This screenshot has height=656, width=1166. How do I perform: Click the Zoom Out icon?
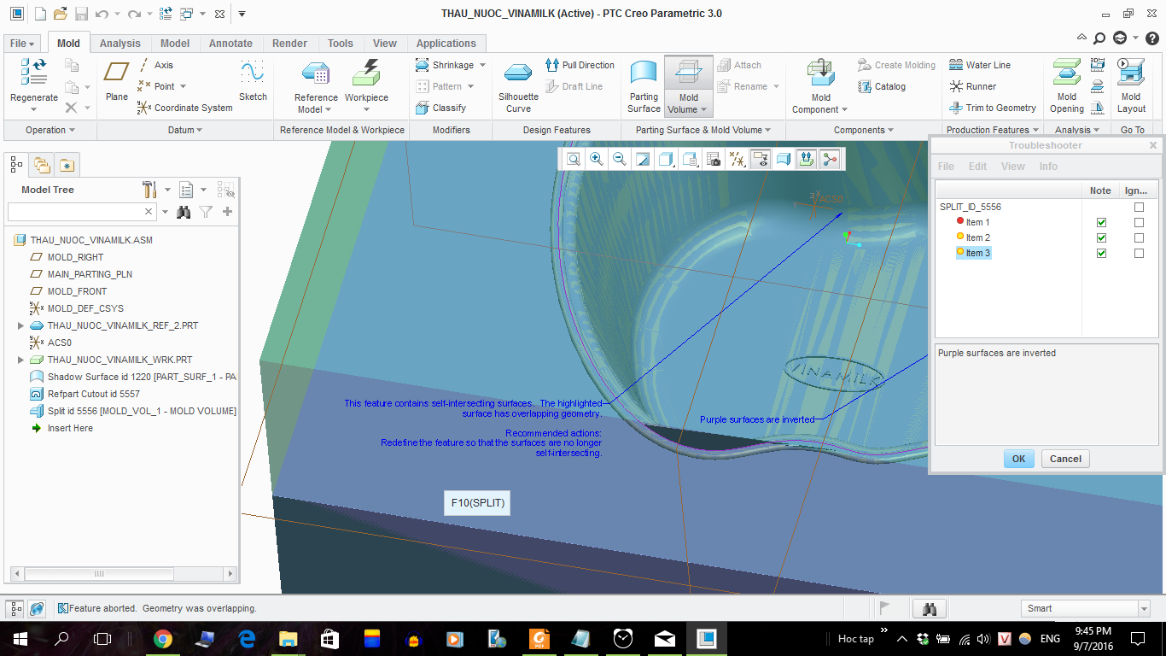[620, 159]
